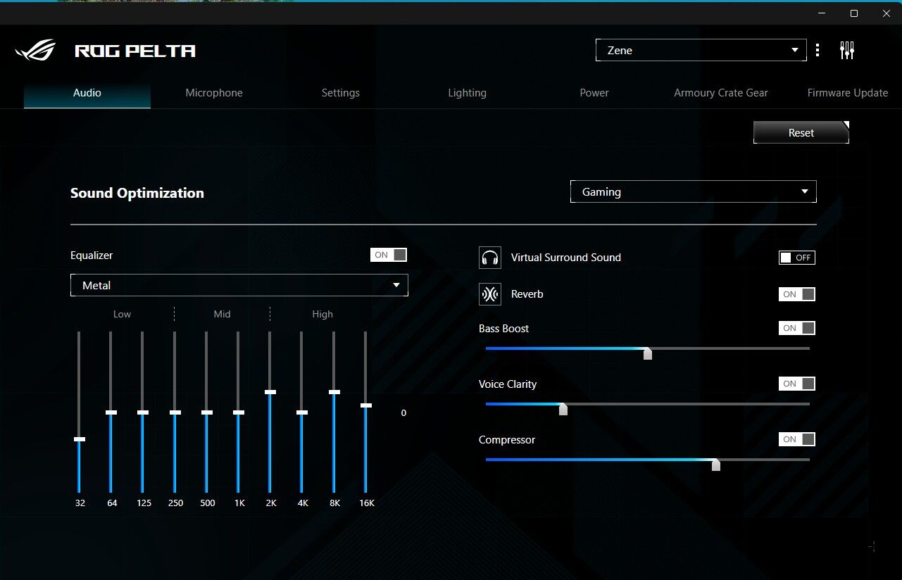Screen dimensions: 902x580
Task: Click the Virtual Surround Sound headphone icon
Action: tap(490, 258)
